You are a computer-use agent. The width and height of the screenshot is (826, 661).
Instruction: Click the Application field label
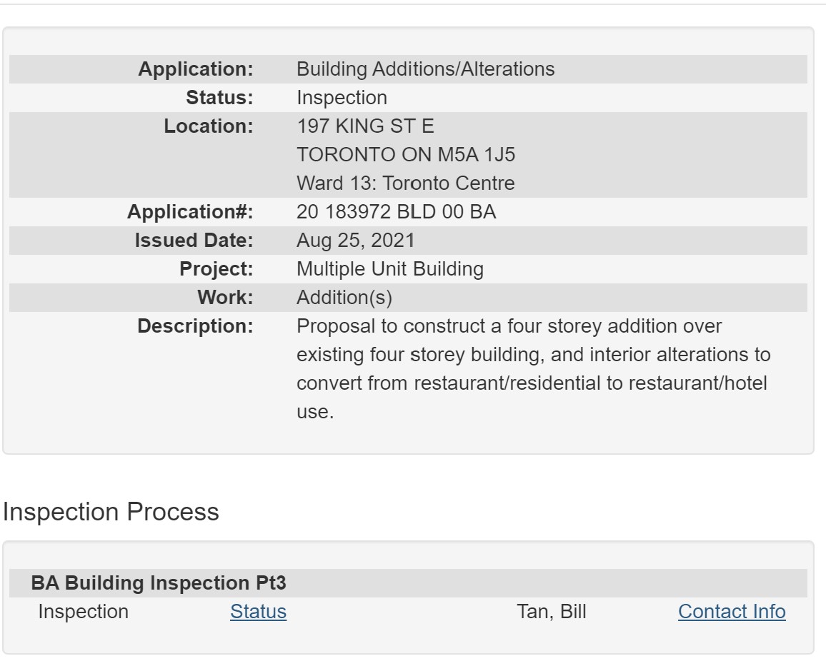pyautogui.click(x=195, y=69)
